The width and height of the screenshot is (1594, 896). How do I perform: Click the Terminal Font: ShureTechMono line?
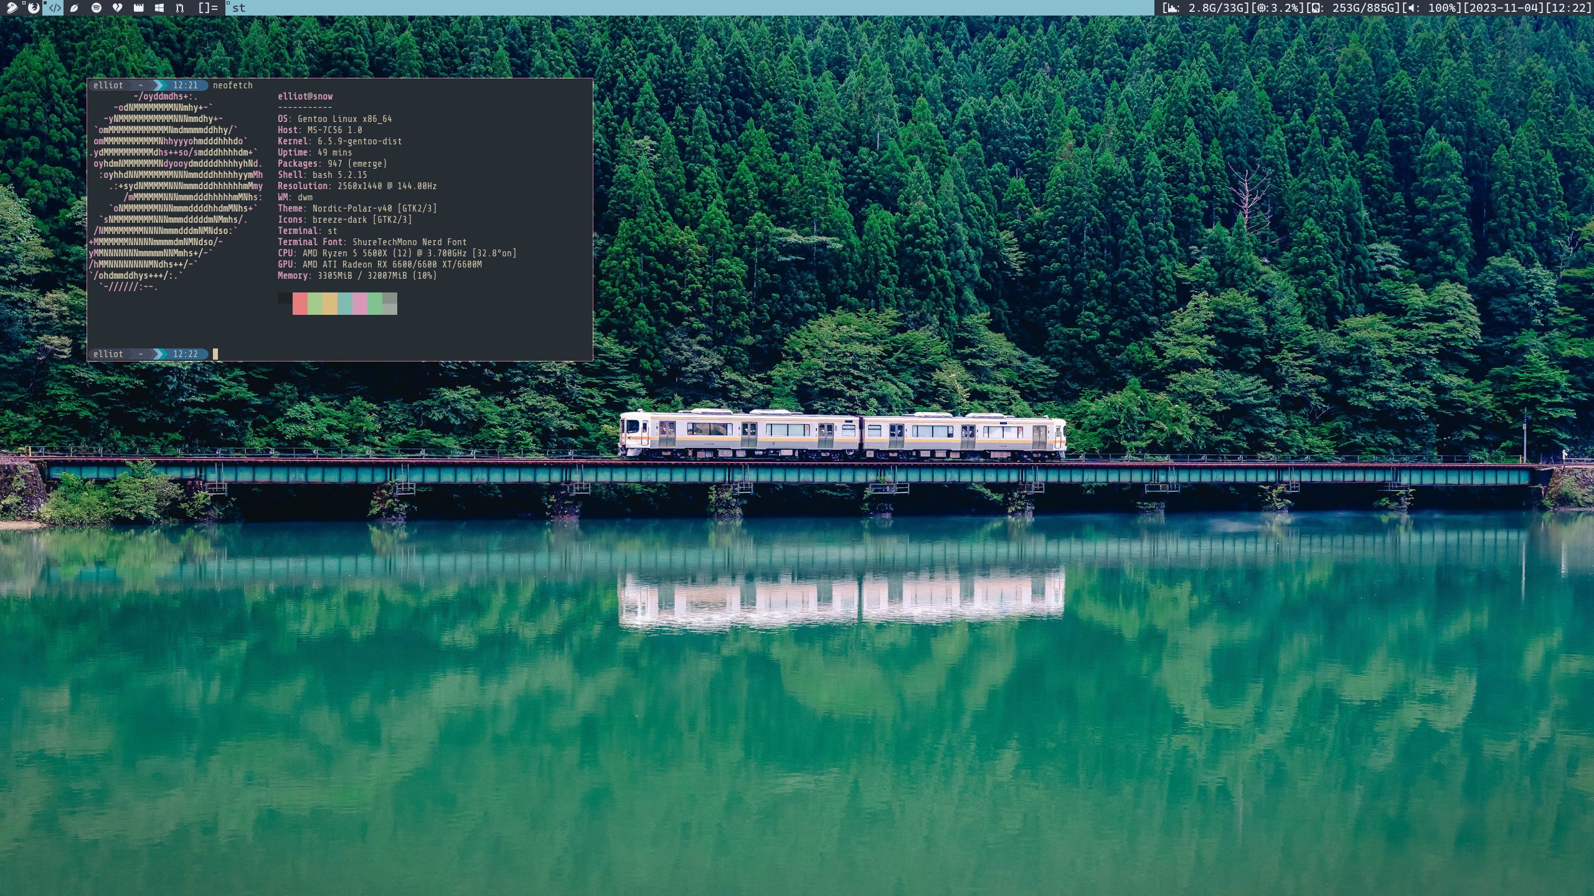(x=372, y=242)
